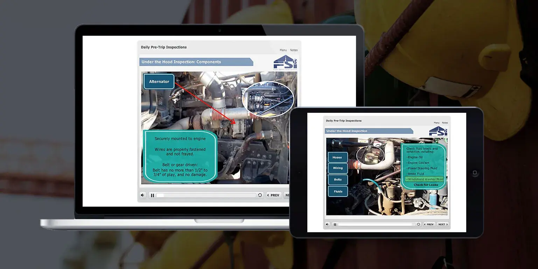The width and height of the screenshot is (538, 269).
Task: Click 'Check for Leaks' text on tablet
Action: 426,185
